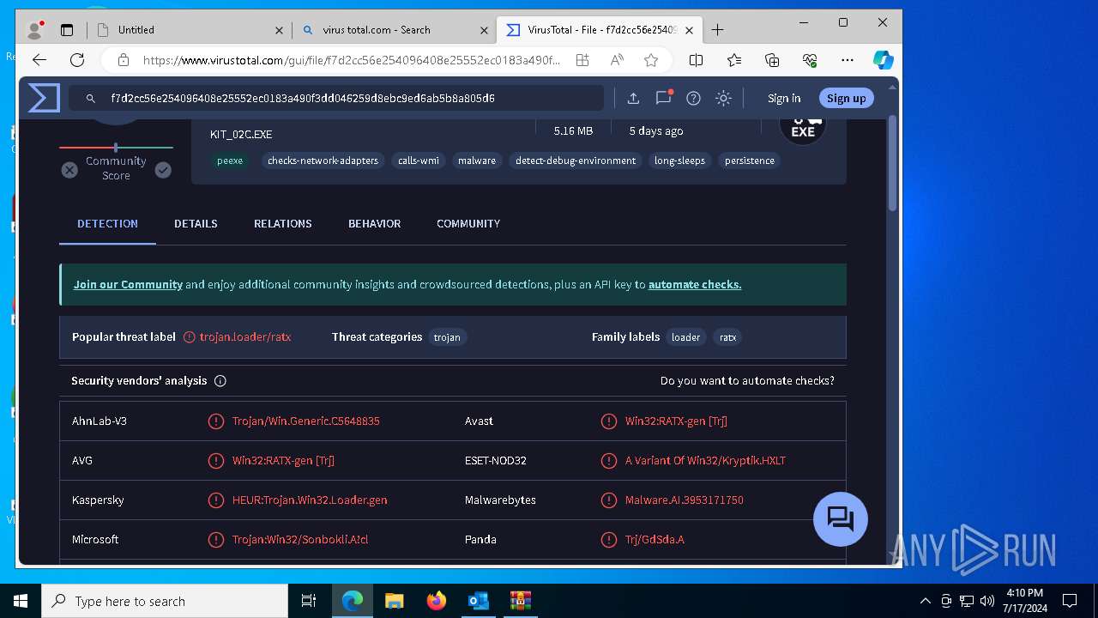
Task: Click the taskbar search box
Action: (165, 601)
